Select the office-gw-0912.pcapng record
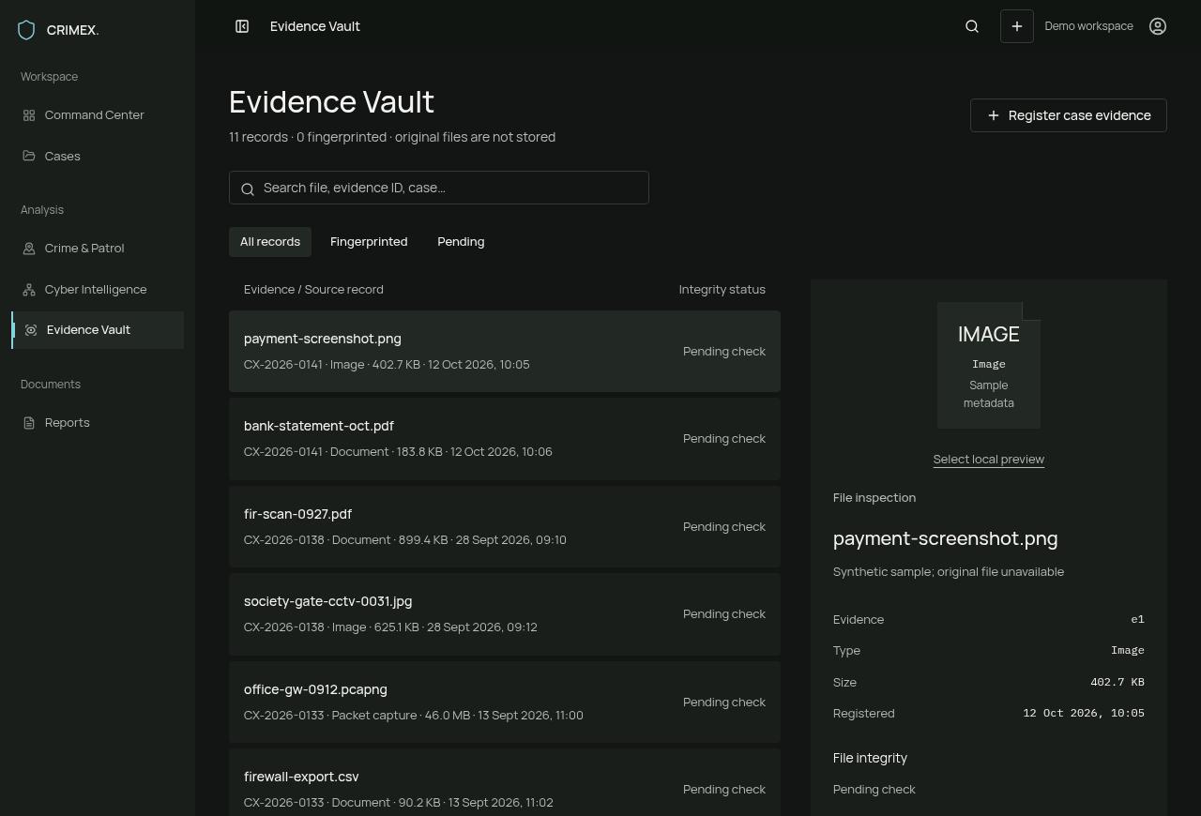This screenshot has width=1201, height=816. tap(505, 702)
